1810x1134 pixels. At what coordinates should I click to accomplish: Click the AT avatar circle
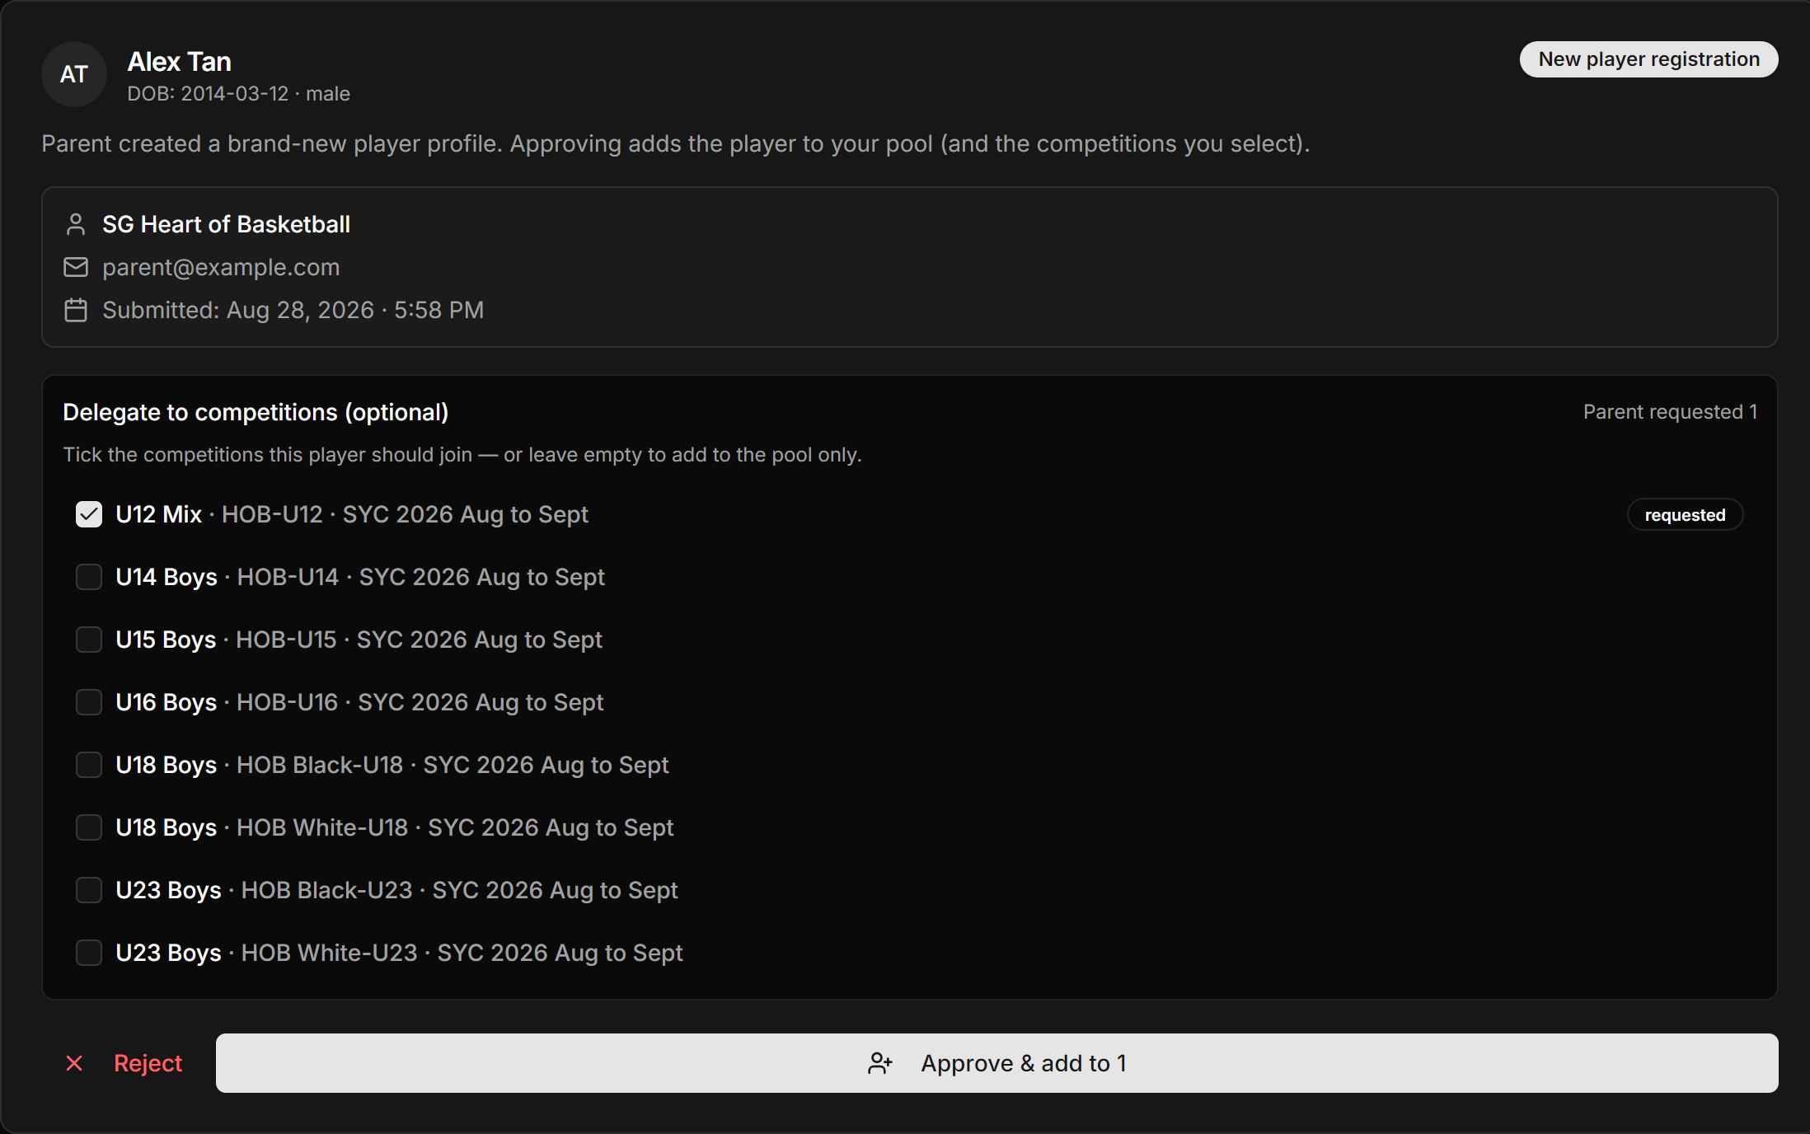click(74, 74)
